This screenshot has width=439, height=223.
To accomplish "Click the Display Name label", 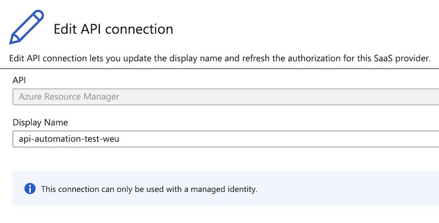I will click(40, 122).
